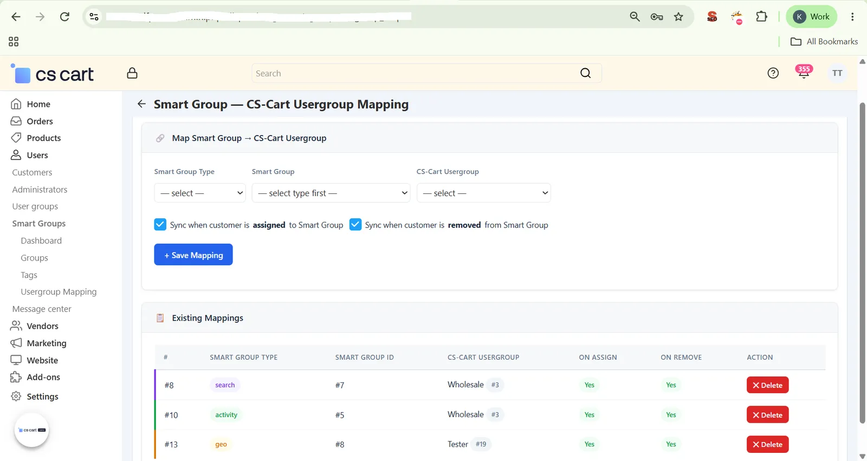Click the Save Mapping button
867x461 pixels.
click(193, 255)
